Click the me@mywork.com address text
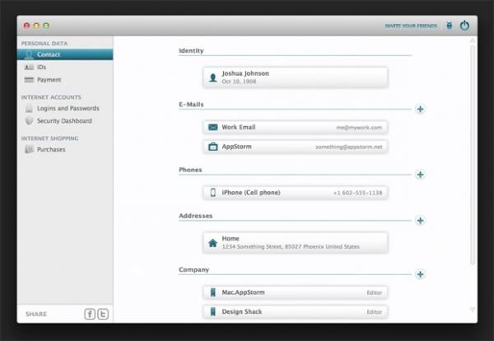494x341 pixels. (359, 128)
